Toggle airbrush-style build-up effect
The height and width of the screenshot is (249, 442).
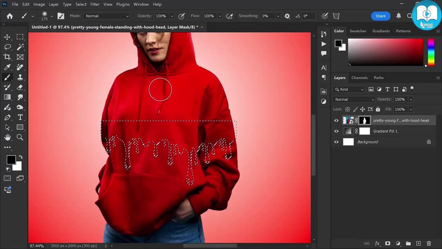tap(229, 16)
